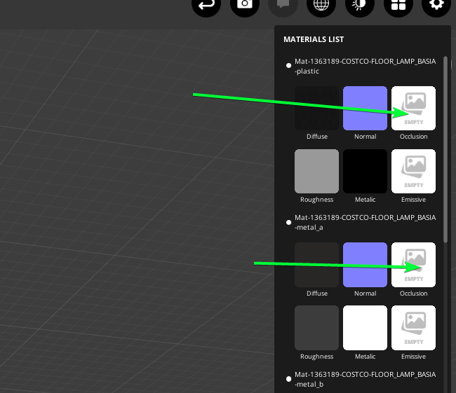The width and height of the screenshot is (456, 393).
Task: Click plastic material's Normal label
Action: pos(366,137)
